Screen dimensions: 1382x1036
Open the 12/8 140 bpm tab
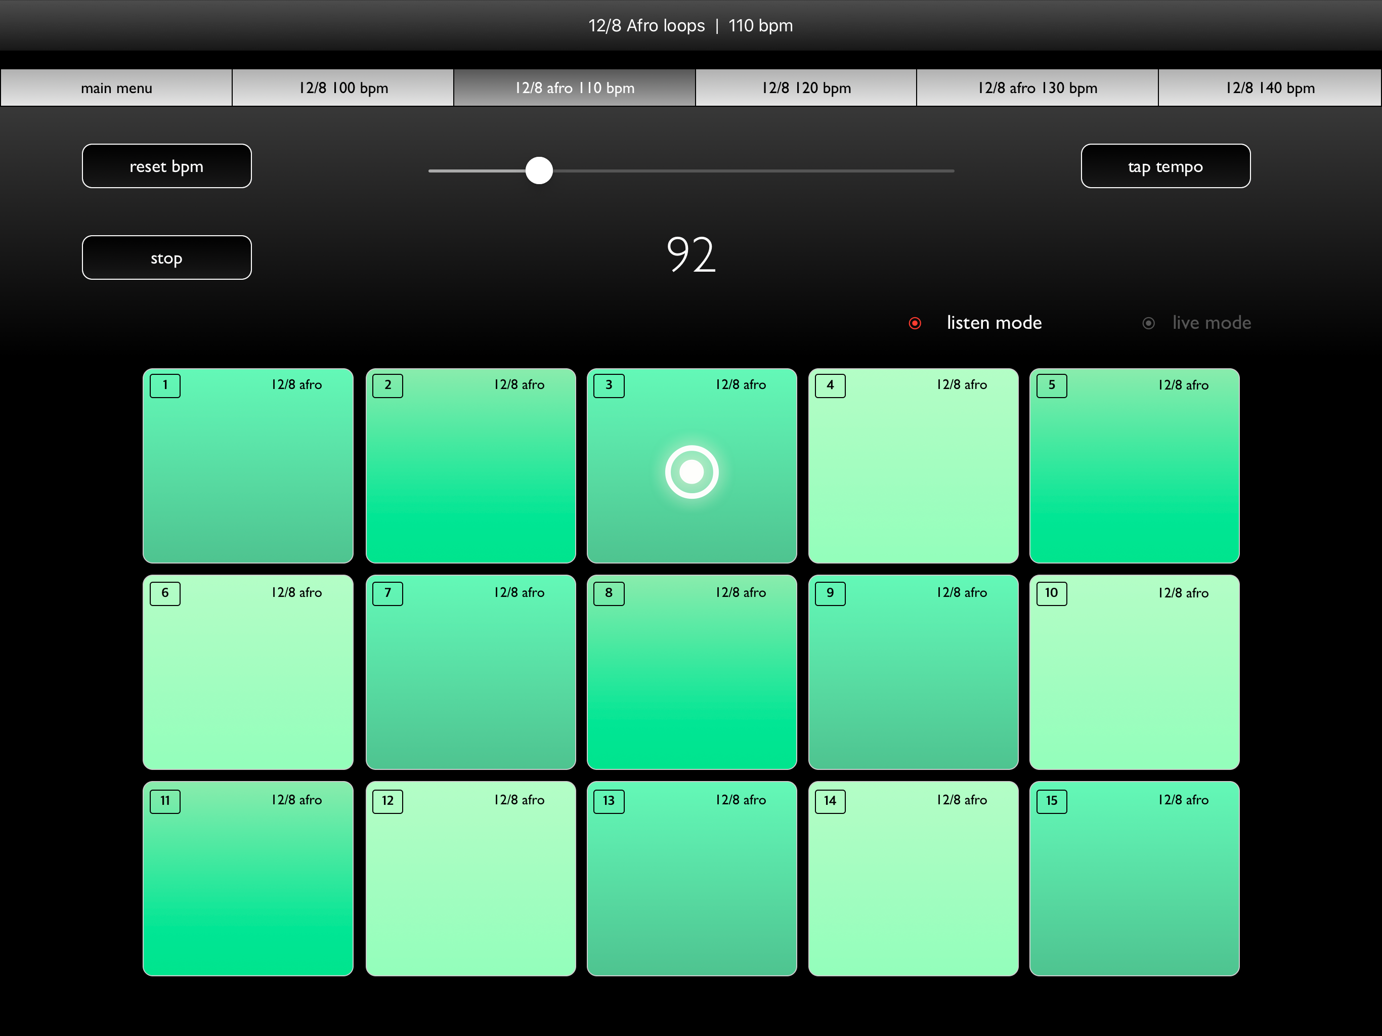(1270, 88)
